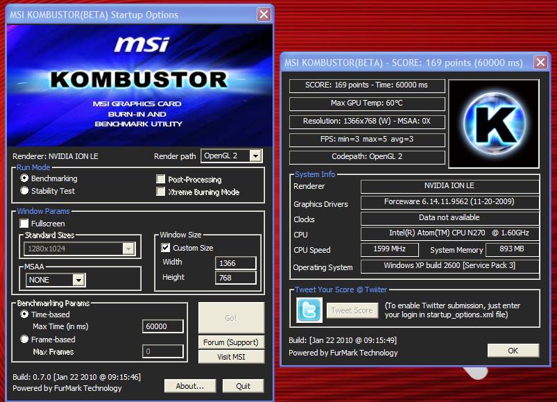Click the Height field showing 768
The image size is (557, 402).
point(236,278)
